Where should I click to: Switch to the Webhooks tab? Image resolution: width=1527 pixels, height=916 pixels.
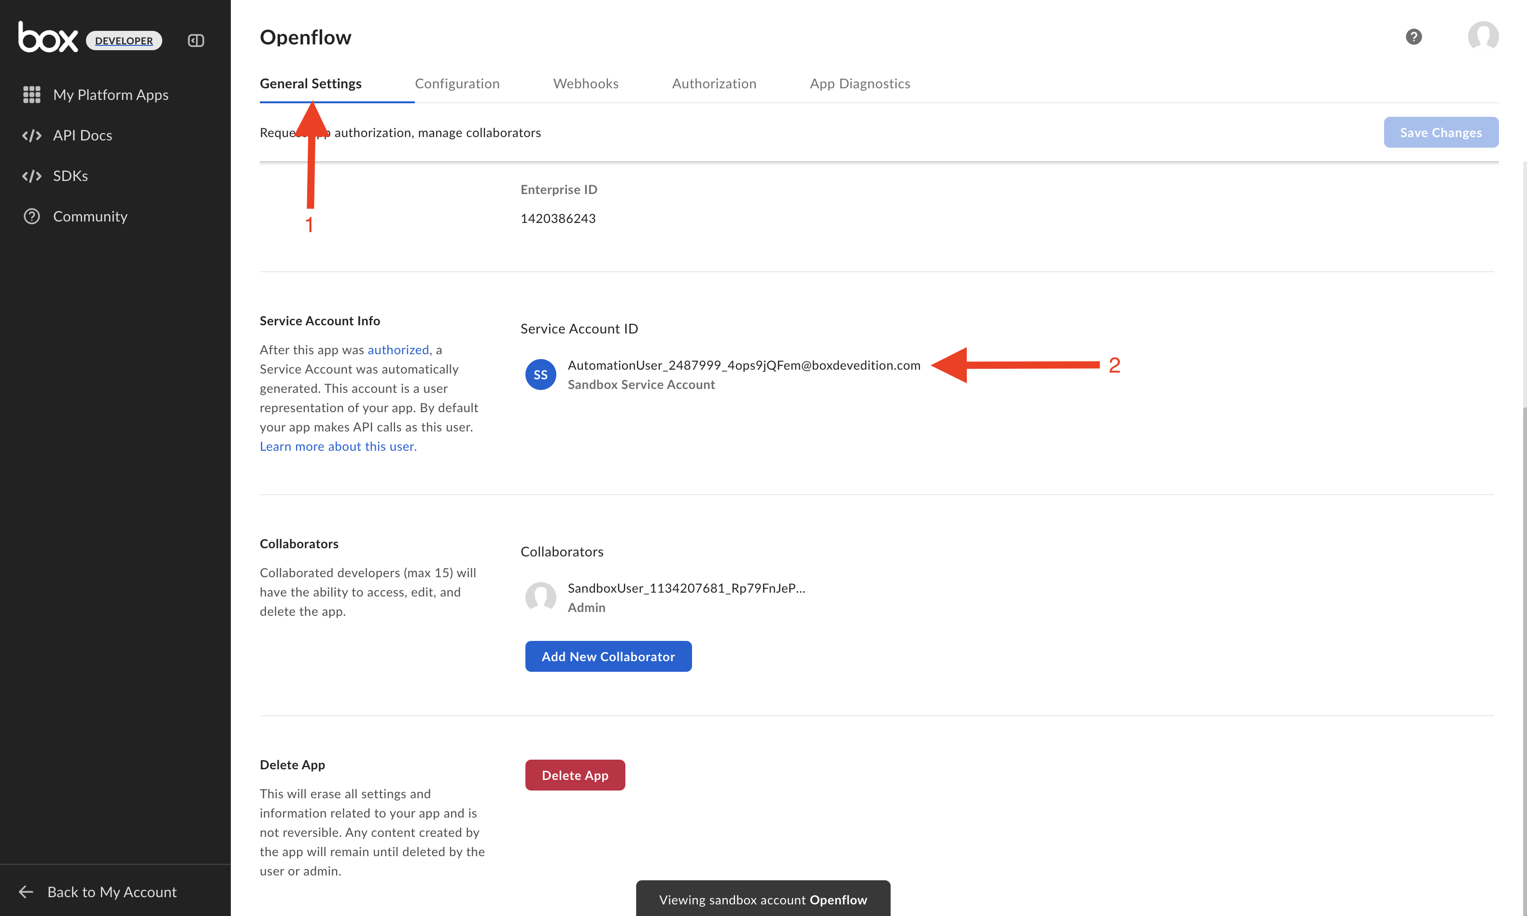(585, 83)
